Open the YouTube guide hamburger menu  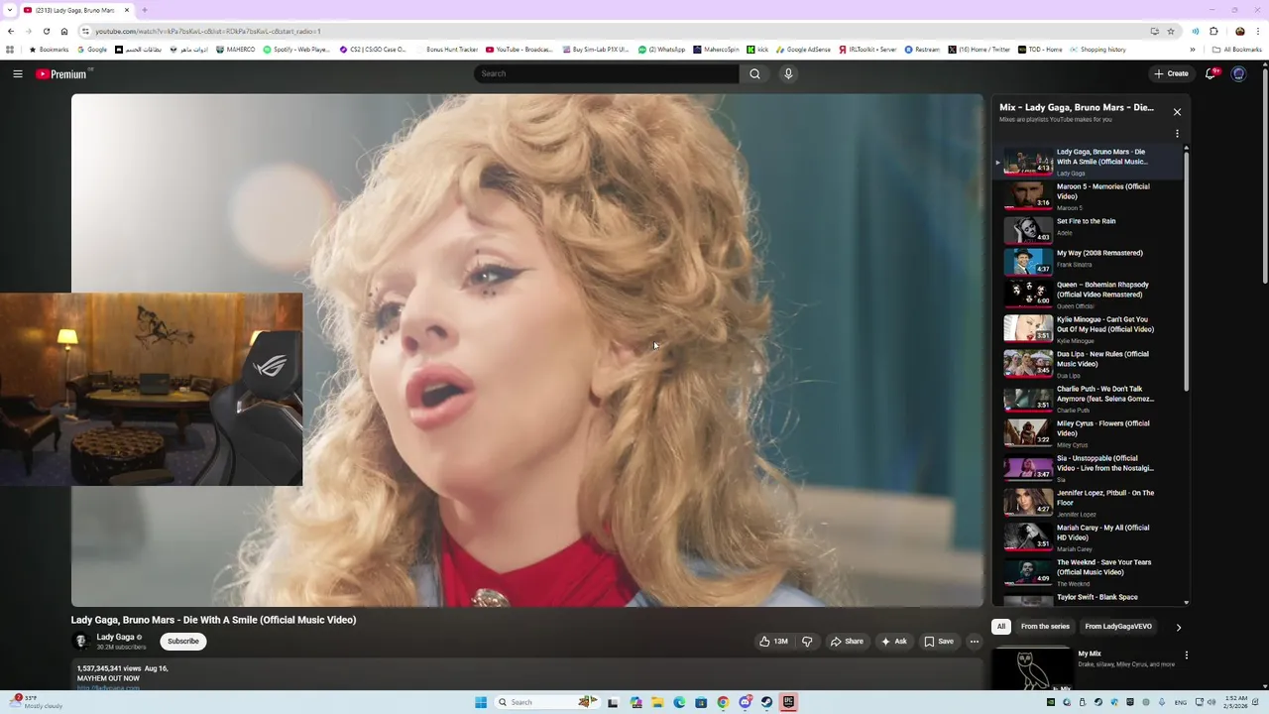[x=17, y=73]
